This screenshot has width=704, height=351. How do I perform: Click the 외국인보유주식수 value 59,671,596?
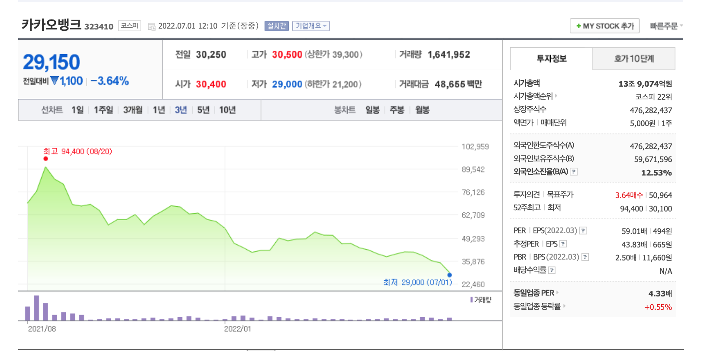pos(653,159)
